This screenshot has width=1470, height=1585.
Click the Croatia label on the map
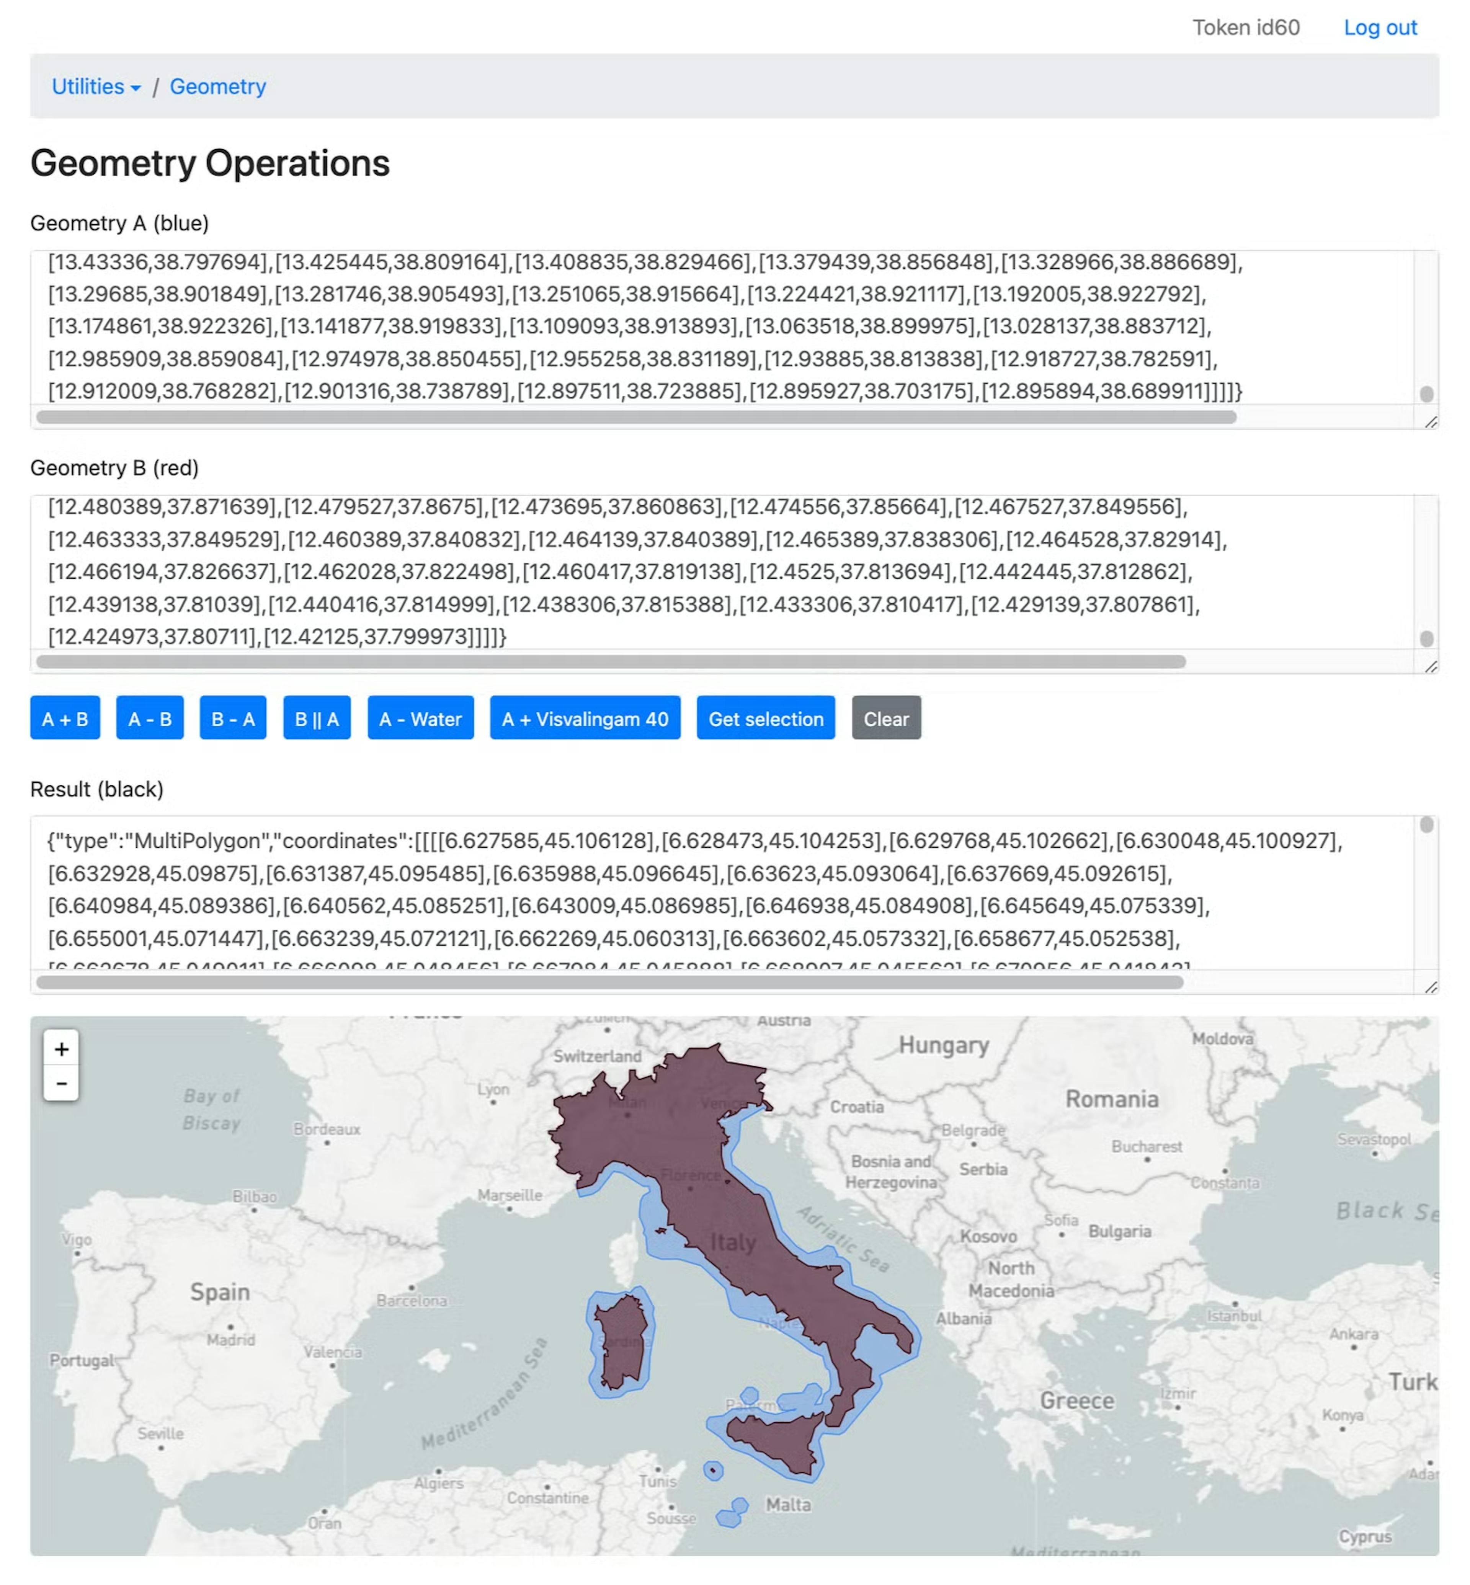[x=857, y=1107]
